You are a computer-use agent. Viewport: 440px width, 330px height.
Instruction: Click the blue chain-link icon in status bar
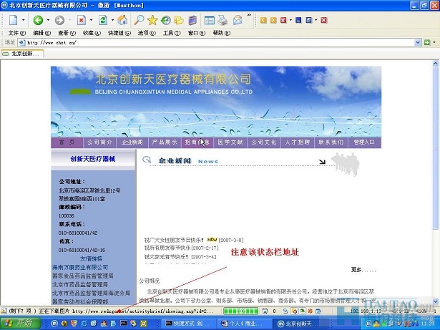pos(285,311)
